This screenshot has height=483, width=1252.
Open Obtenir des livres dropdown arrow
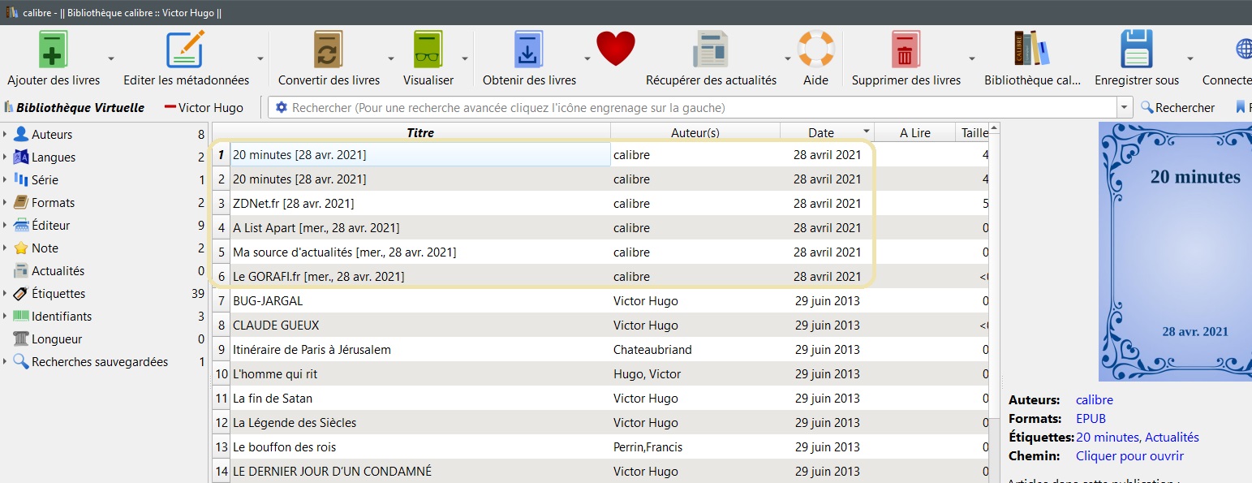587,59
